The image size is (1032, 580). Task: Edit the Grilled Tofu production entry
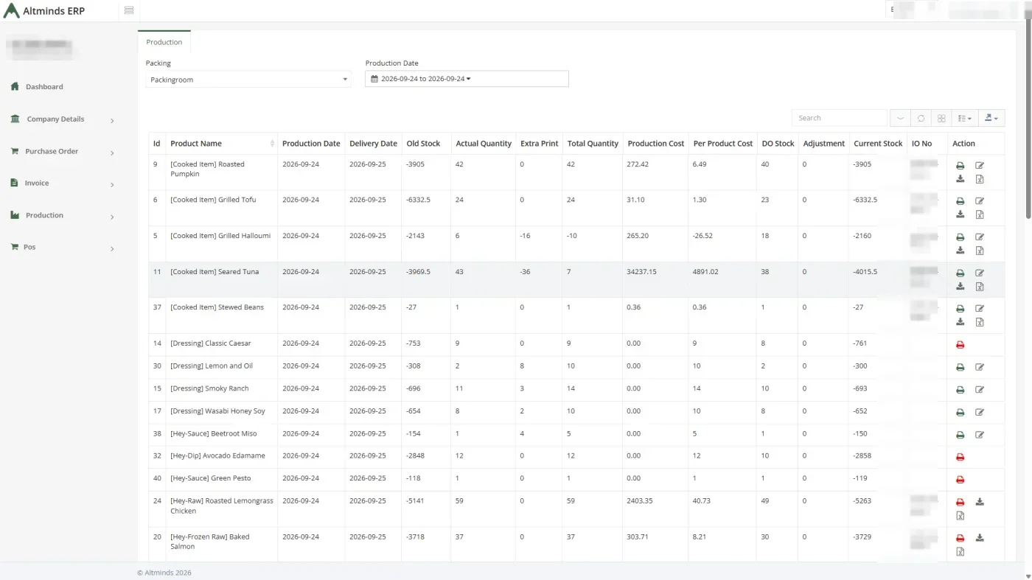click(x=980, y=201)
